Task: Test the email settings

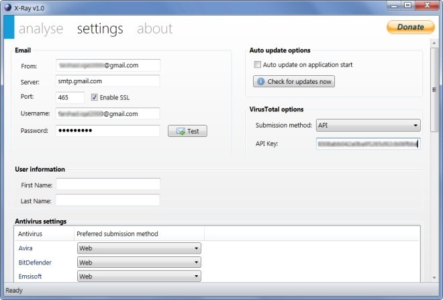Action: 187,131
